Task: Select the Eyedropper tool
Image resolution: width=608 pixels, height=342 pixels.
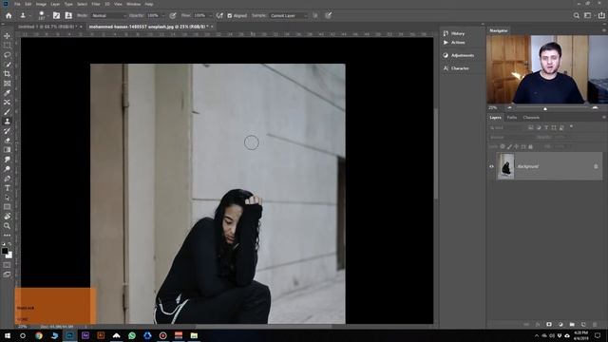Action: point(7,93)
